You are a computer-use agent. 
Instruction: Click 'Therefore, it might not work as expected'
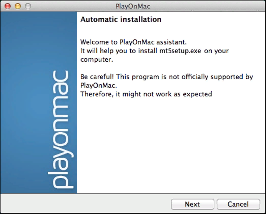point(146,94)
